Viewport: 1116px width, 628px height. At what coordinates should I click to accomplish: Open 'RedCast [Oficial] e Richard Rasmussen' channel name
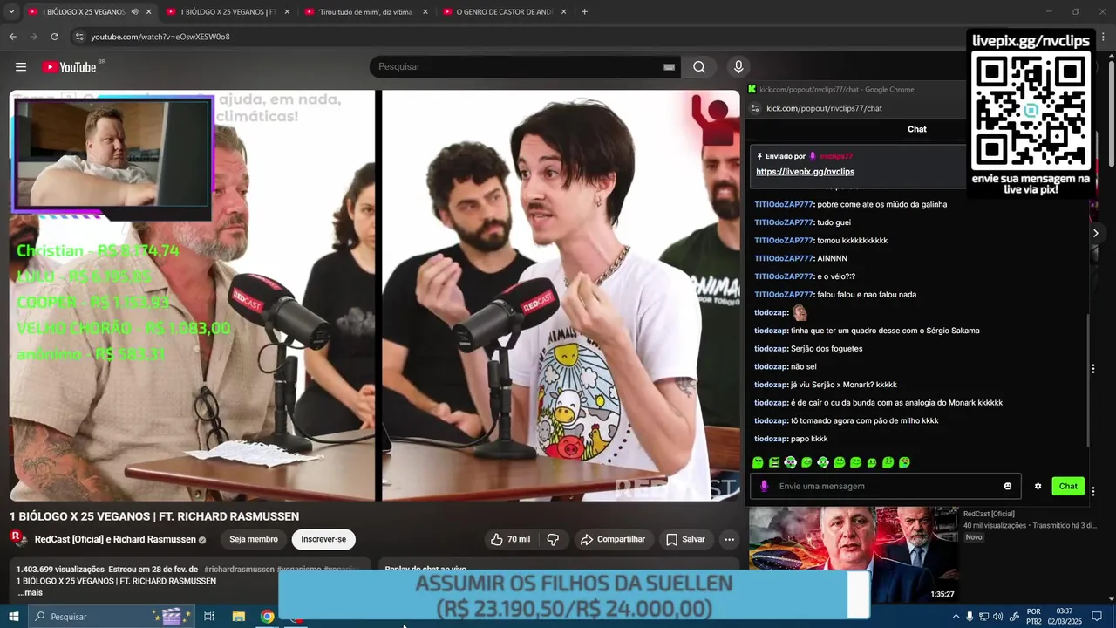coord(115,540)
